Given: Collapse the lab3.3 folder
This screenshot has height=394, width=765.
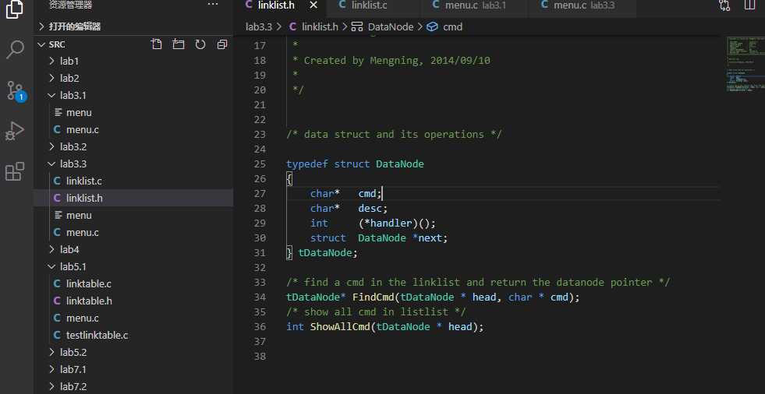Looking at the screenshot, I should 133,164.
